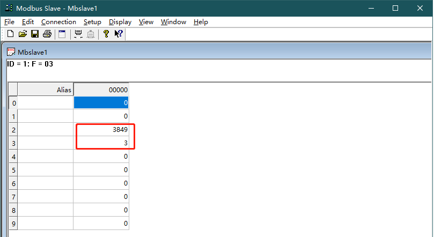The image size is (434, 237).
Task: Open the Display menu
Action: pos(120,22)
